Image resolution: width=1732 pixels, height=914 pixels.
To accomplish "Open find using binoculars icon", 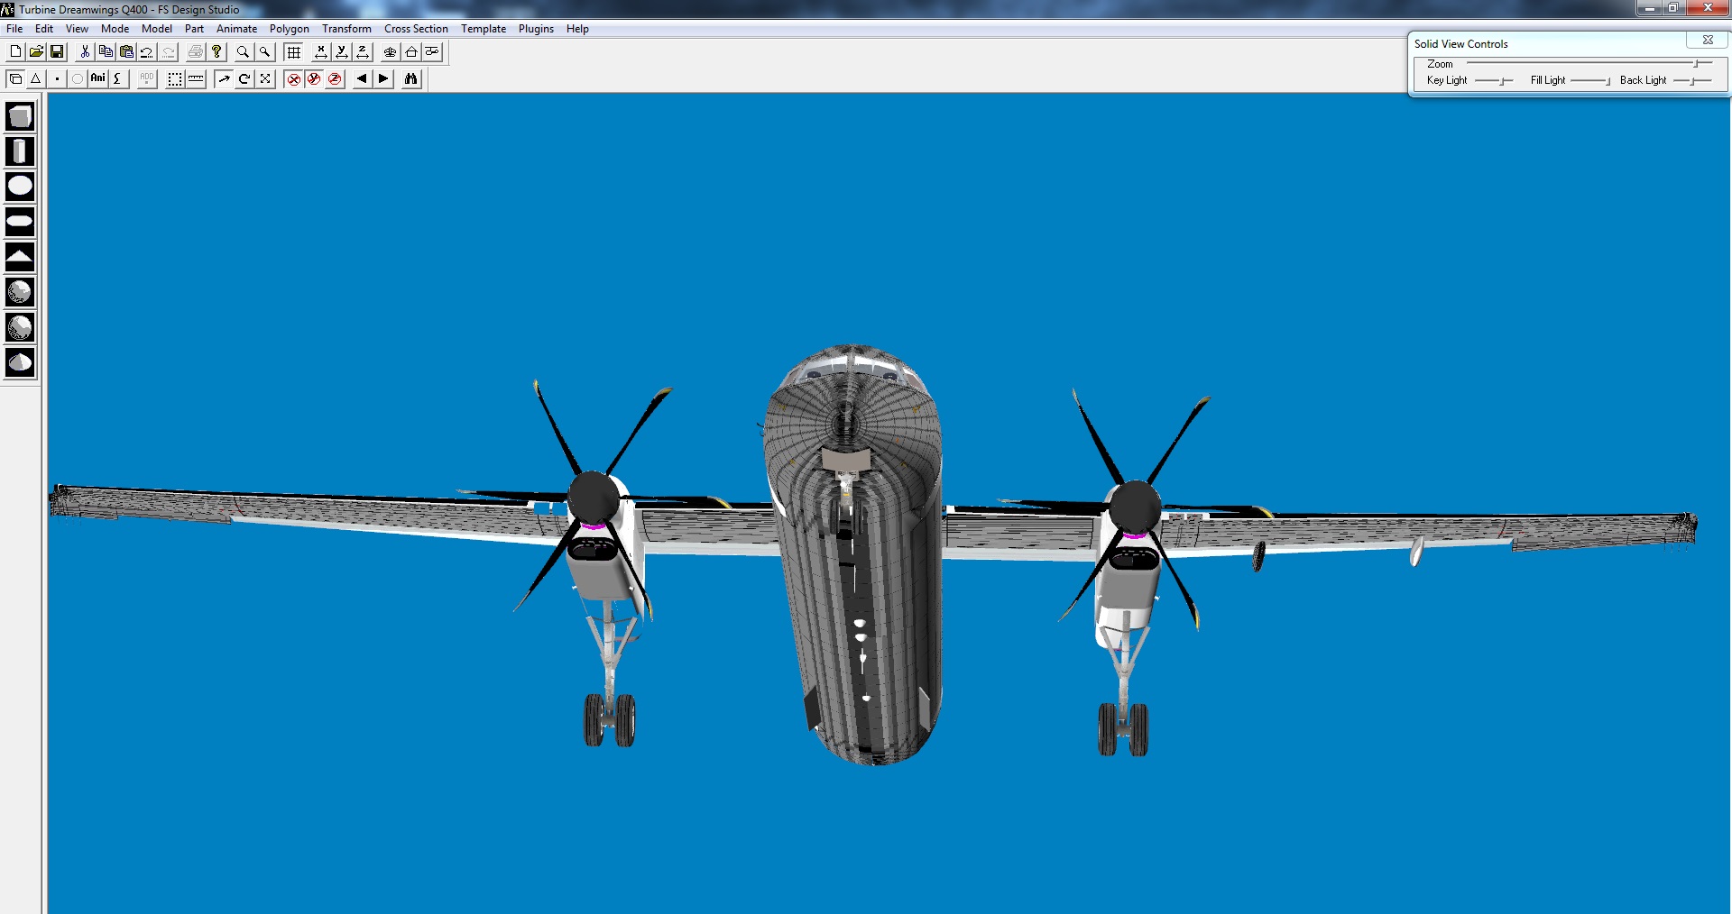I will (411, 79).
